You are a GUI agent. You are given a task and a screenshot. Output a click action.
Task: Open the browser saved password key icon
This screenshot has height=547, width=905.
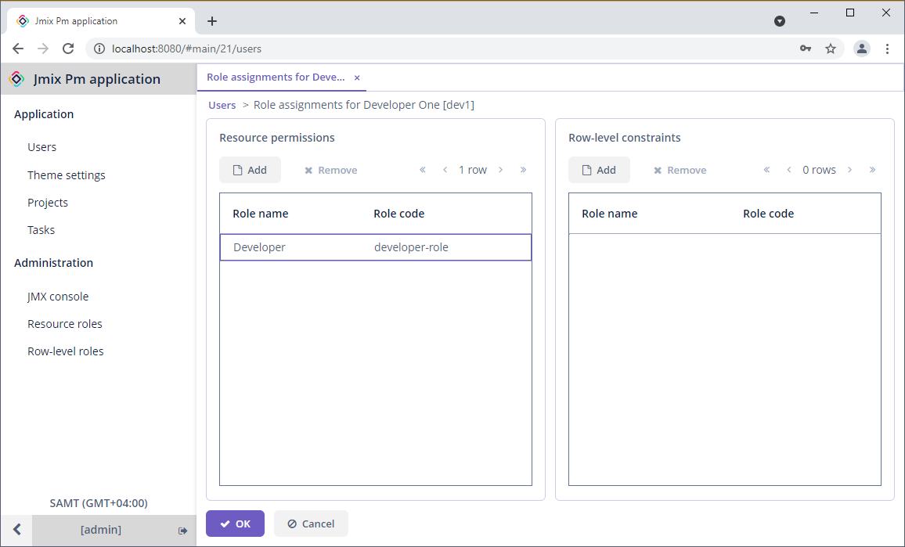coord(805,49)
